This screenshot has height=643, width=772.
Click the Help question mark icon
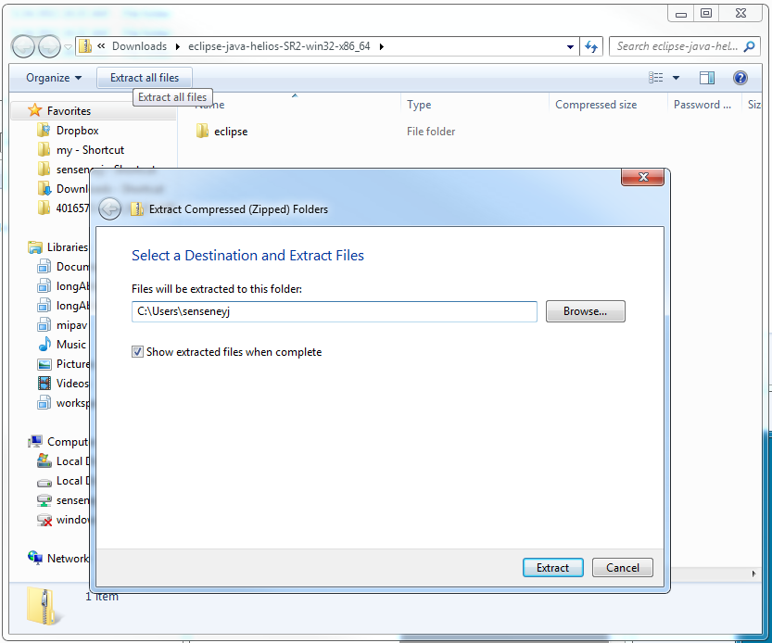coord(740,78)
